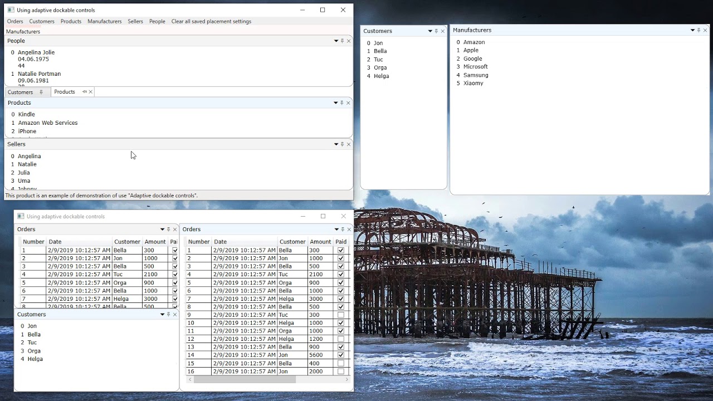713x401 pixels.
Task: Switch to the Customers docked tab
Action: (x=21, y=92)
